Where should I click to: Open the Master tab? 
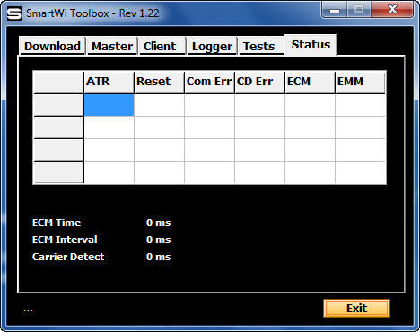pos(112,46)
